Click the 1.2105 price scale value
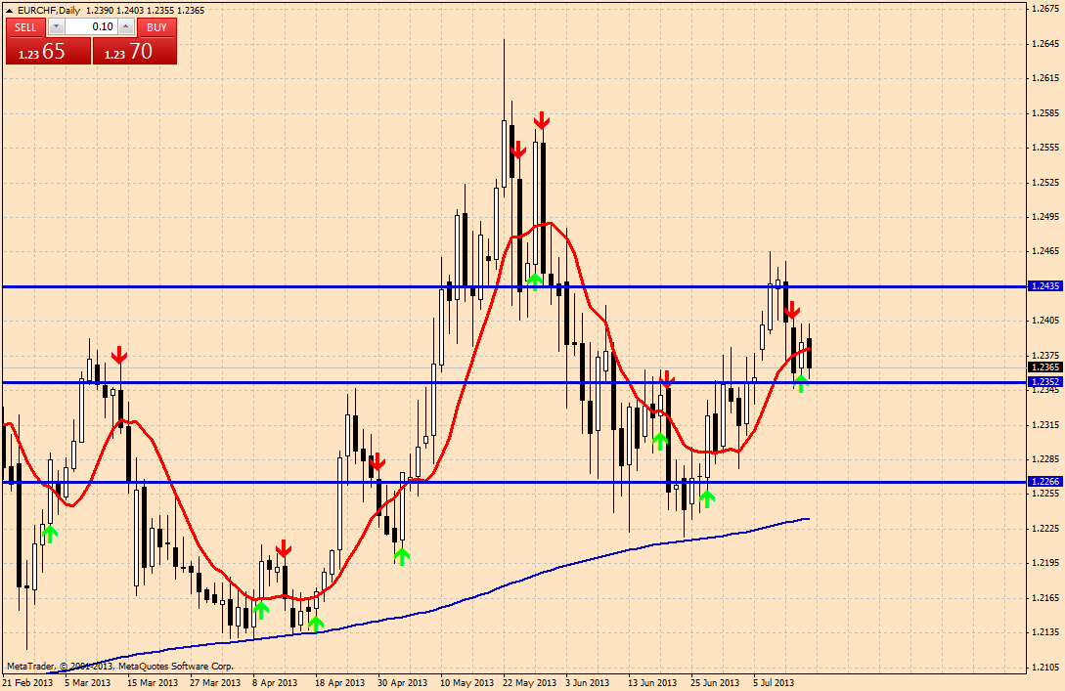The height and width of the screenshot is (691, 1065). (x=1045, y=667)
